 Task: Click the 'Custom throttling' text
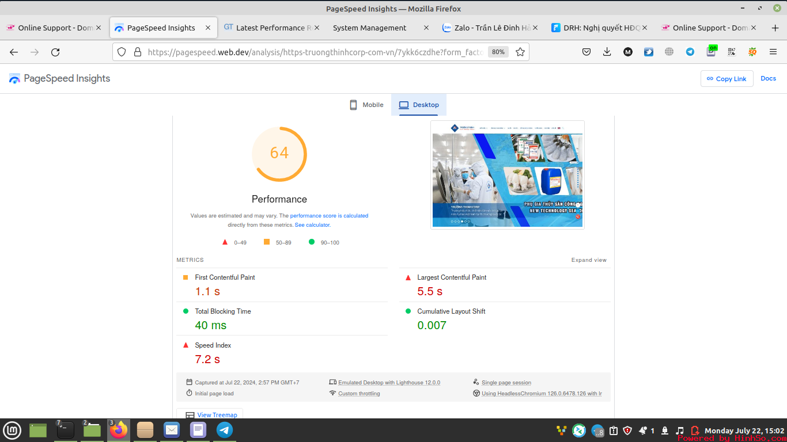tap(359, 394)
